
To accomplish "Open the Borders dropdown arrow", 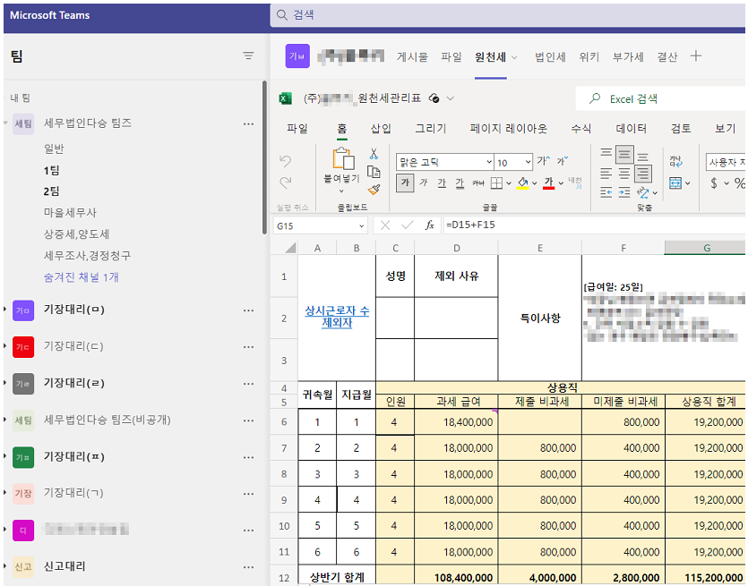I will coord(509,183).
